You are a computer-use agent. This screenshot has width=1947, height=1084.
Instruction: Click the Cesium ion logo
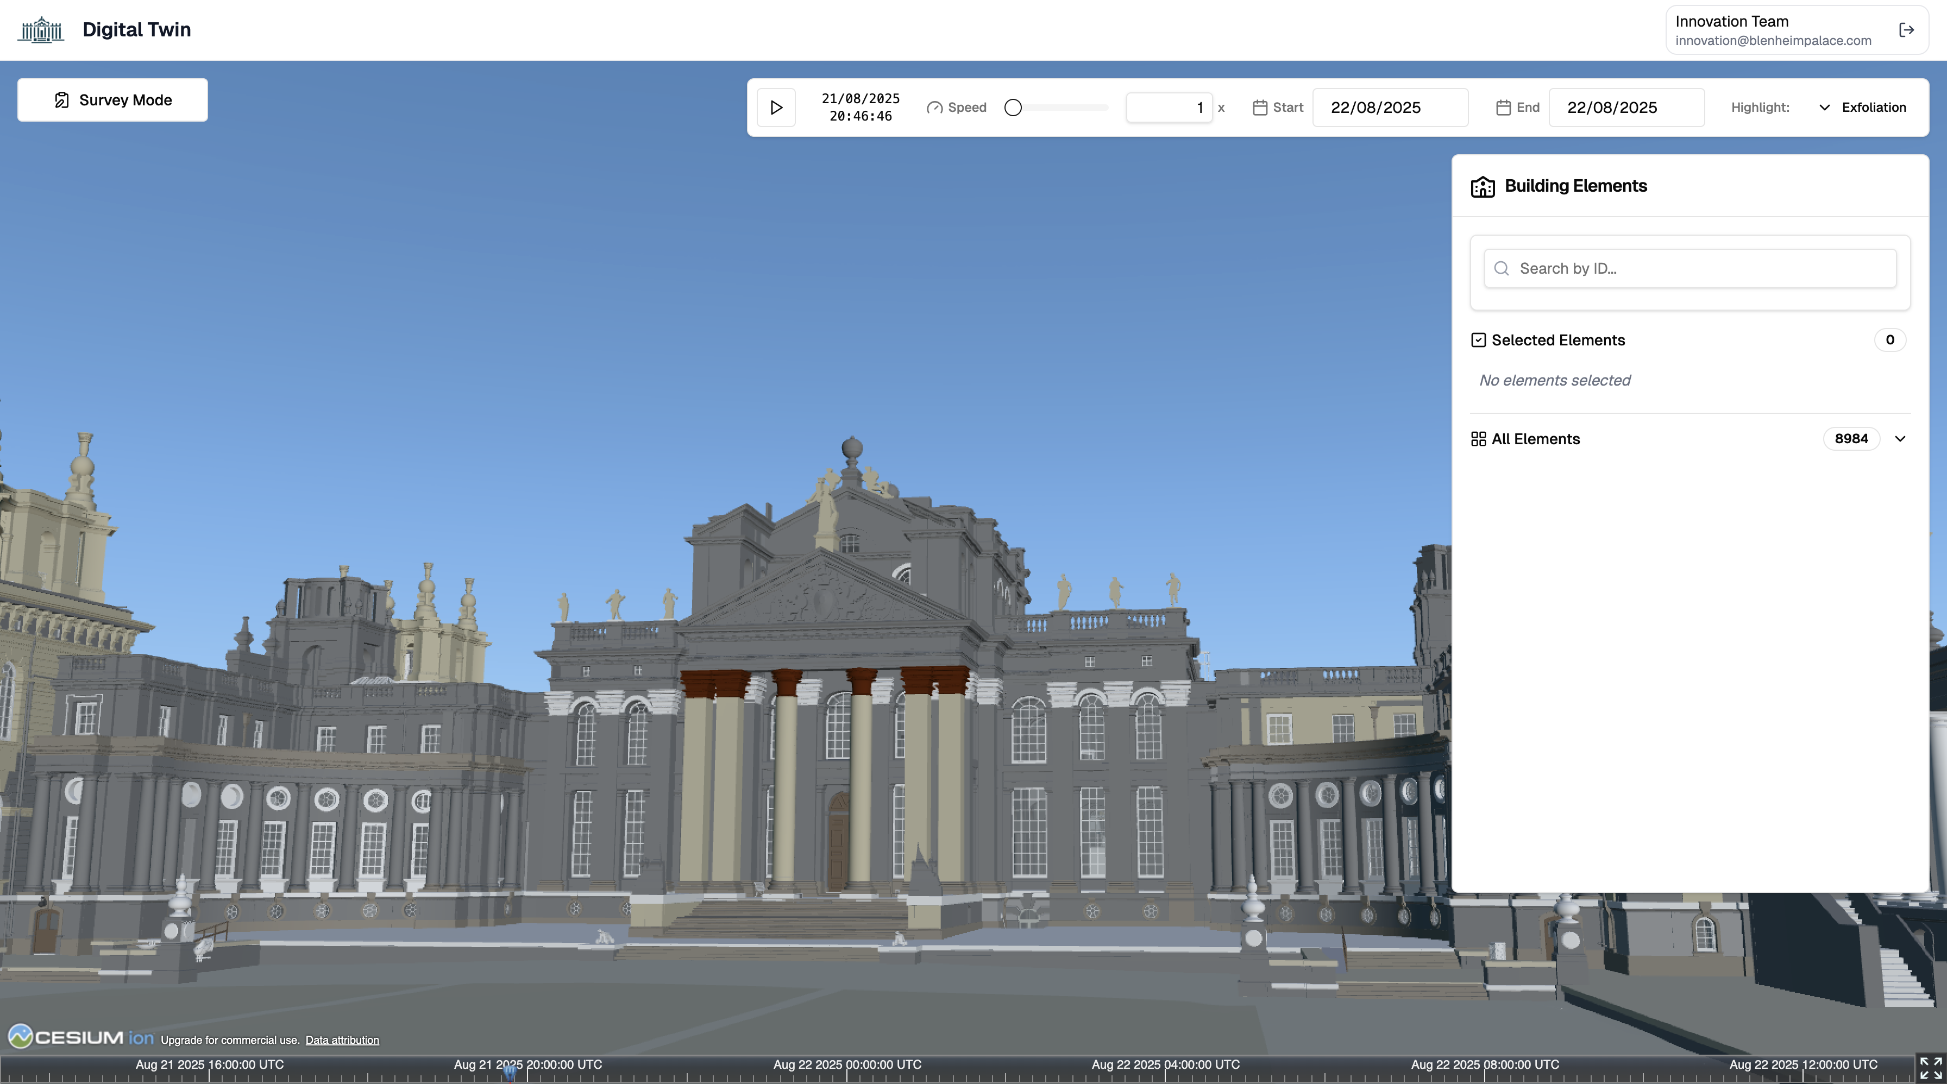pyautogui.click(x=80, y=1037)
